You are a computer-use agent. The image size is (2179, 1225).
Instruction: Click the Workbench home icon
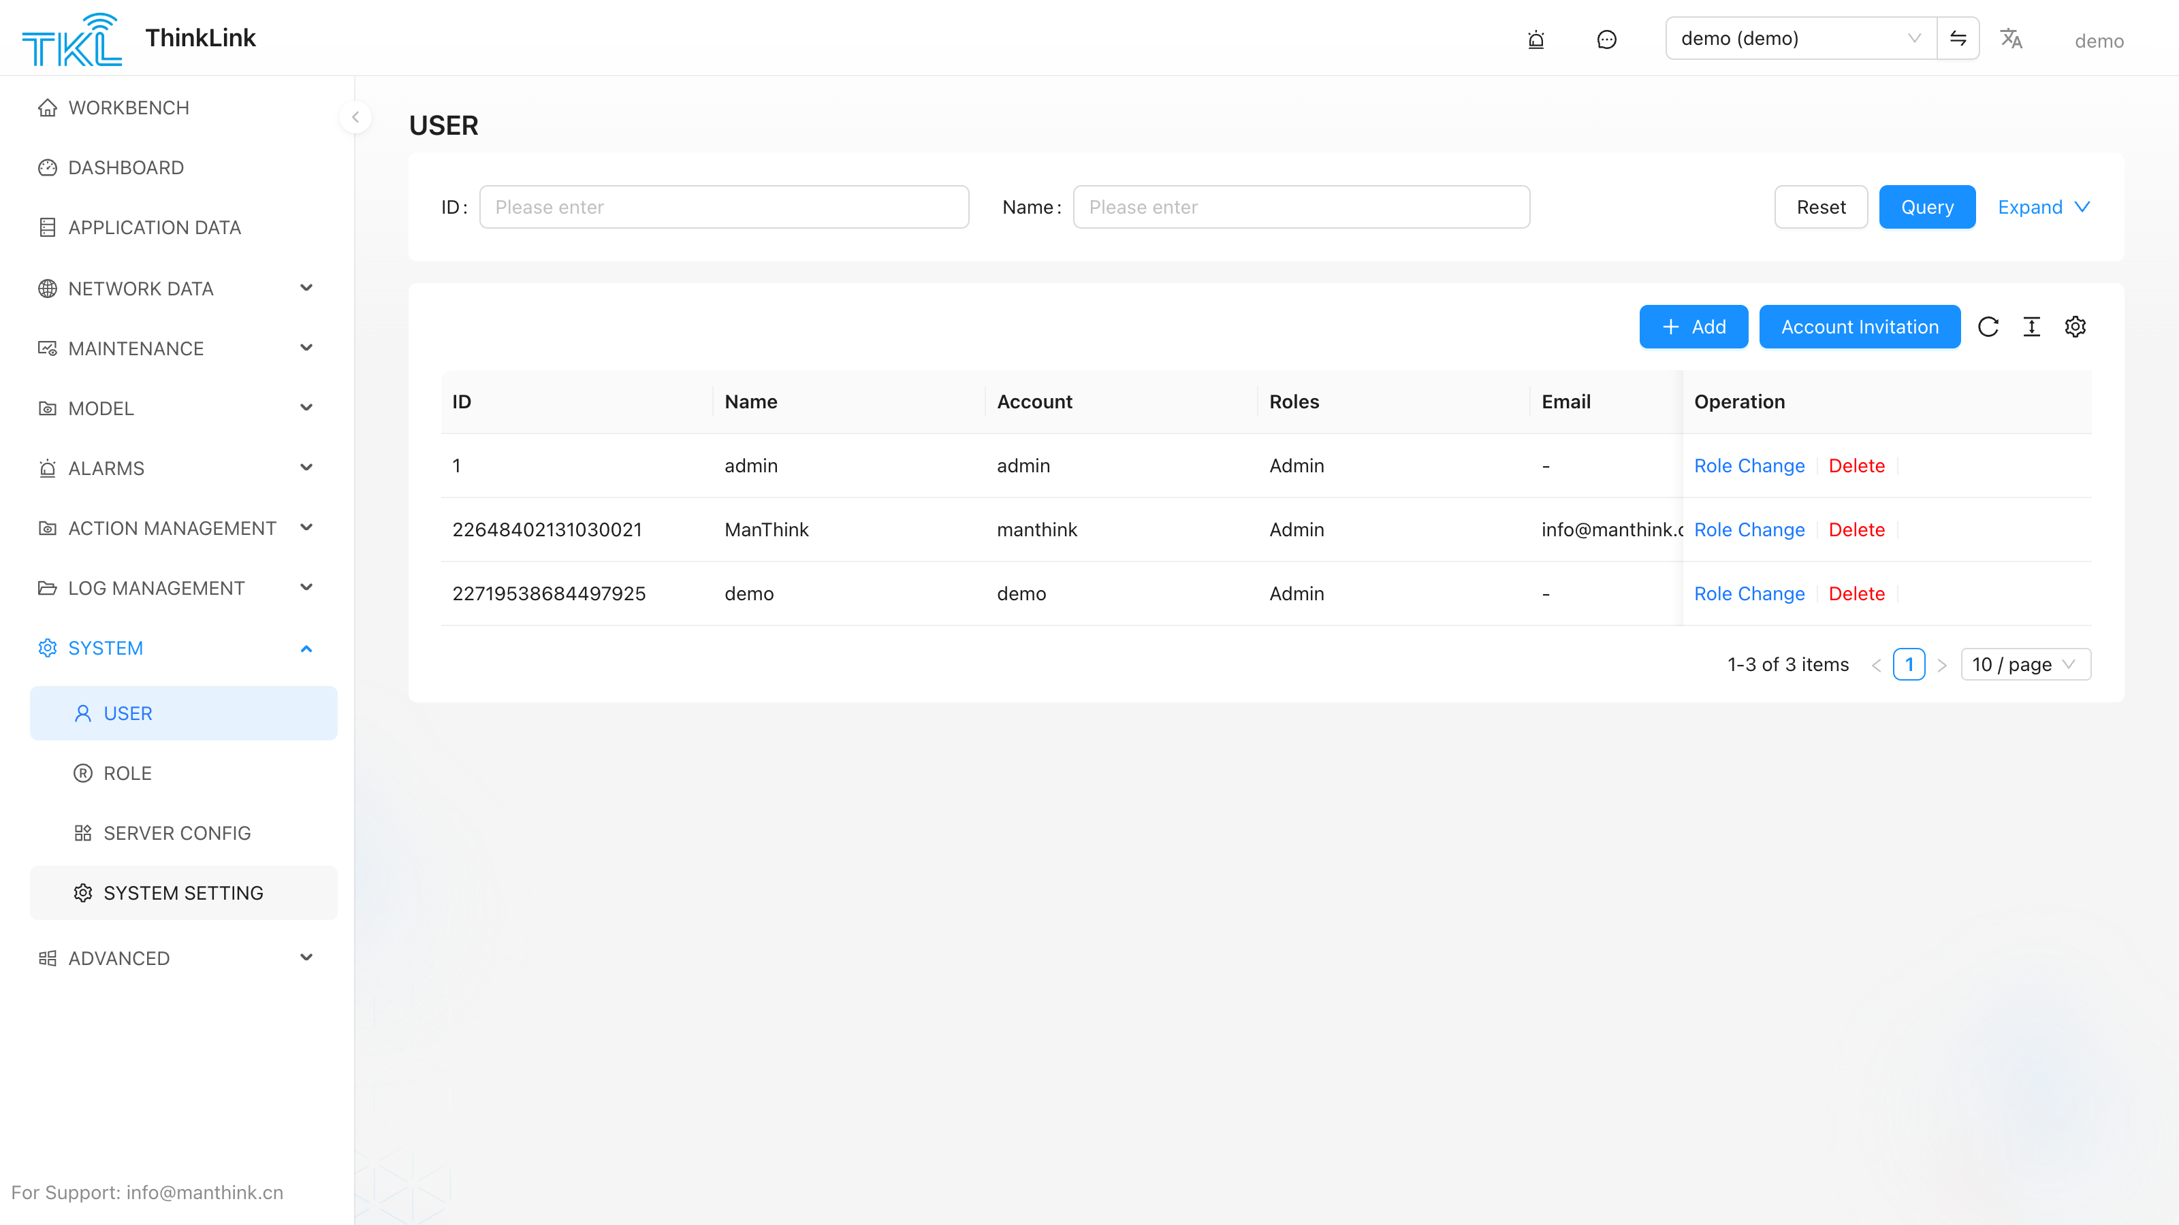(48, 108)
